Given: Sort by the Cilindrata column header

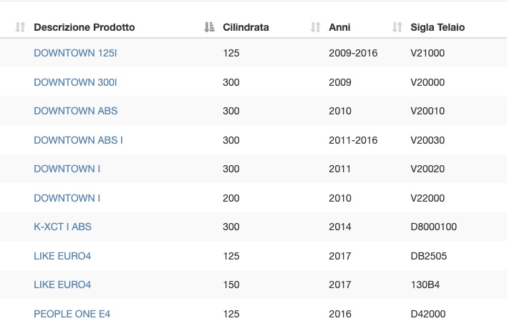Looking at the screenshot, I should point(246,27).
